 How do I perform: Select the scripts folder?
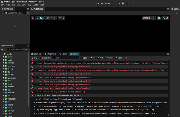coord(10,105)
